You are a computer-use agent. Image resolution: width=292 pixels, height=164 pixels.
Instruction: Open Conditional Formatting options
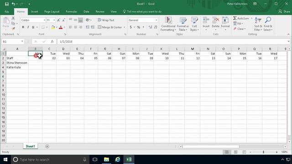click(x=168, y=24)
